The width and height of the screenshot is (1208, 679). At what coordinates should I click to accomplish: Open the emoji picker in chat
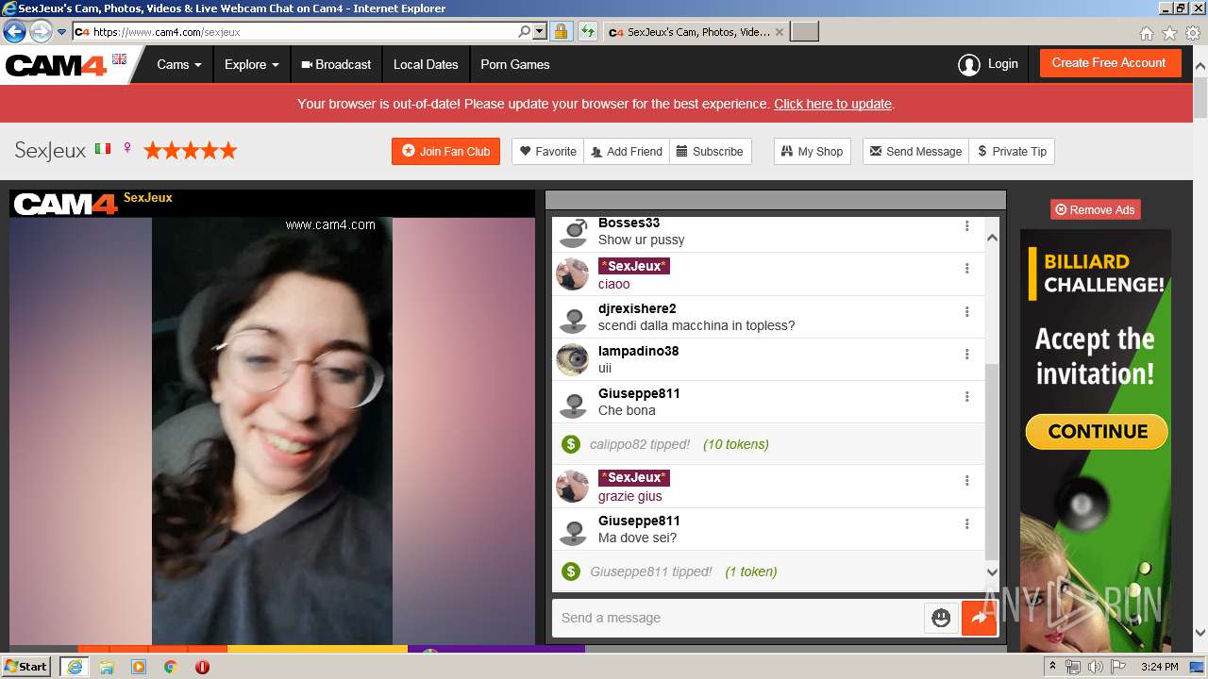tap(941, 618)
